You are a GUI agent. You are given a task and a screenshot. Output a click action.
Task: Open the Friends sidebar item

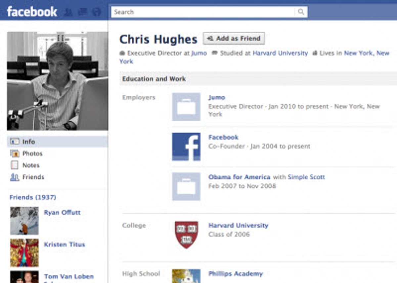[x=33, y=177]
